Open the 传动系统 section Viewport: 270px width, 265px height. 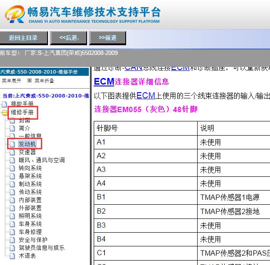pyautogui.click(x=30, y=192)
